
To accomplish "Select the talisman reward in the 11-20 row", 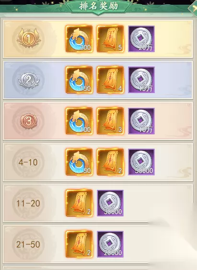I will (x=79, y=203).
